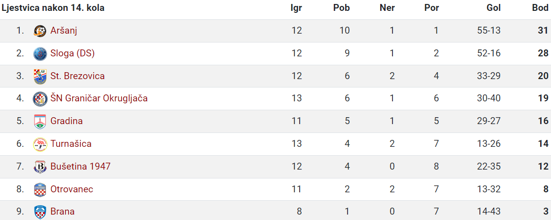
Task: Click the Sloga (DS) club crest icon
Action: click(40, 53)
